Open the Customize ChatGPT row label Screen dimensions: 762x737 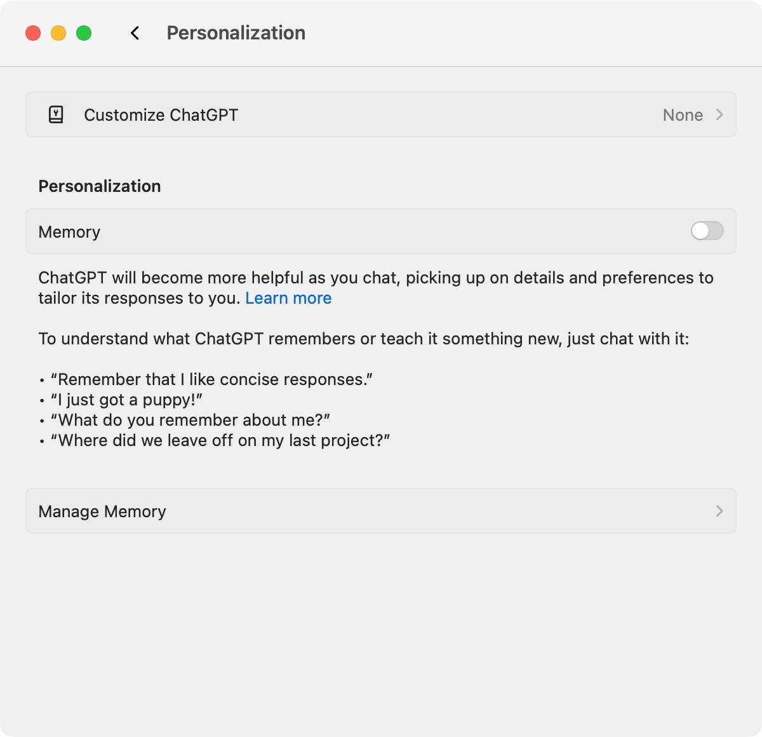pyautogui.click(x=161, y=115)
